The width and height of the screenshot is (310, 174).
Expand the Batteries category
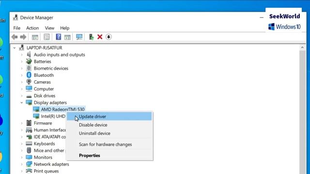22,61
